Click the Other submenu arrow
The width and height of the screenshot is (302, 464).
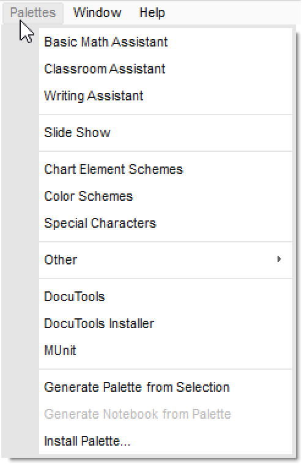tap(279, 259)
